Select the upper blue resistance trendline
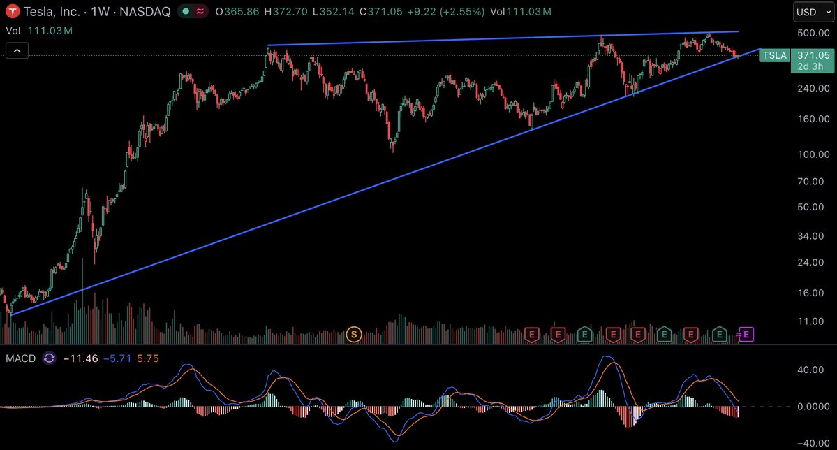The width and height of the screenshot is (837, 450). click(x=503, y=38)
